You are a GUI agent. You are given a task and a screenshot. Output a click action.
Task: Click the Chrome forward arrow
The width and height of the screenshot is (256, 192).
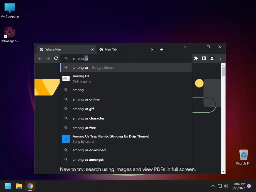point(48,58)
